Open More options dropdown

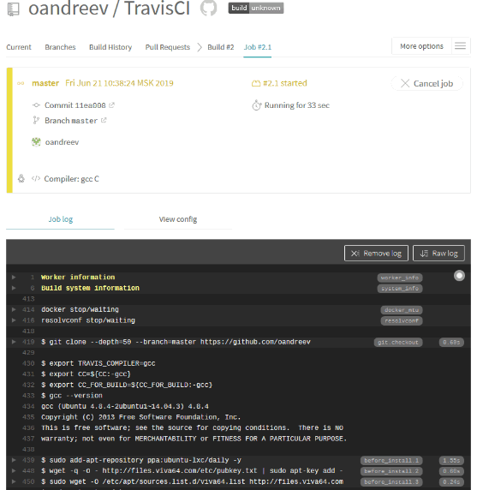point(421,46)
